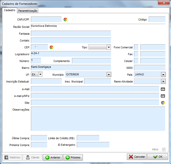This screenshot has width=171, height=164.
Task: Toggle the Ativo checkbox
Action: point(164,149)
